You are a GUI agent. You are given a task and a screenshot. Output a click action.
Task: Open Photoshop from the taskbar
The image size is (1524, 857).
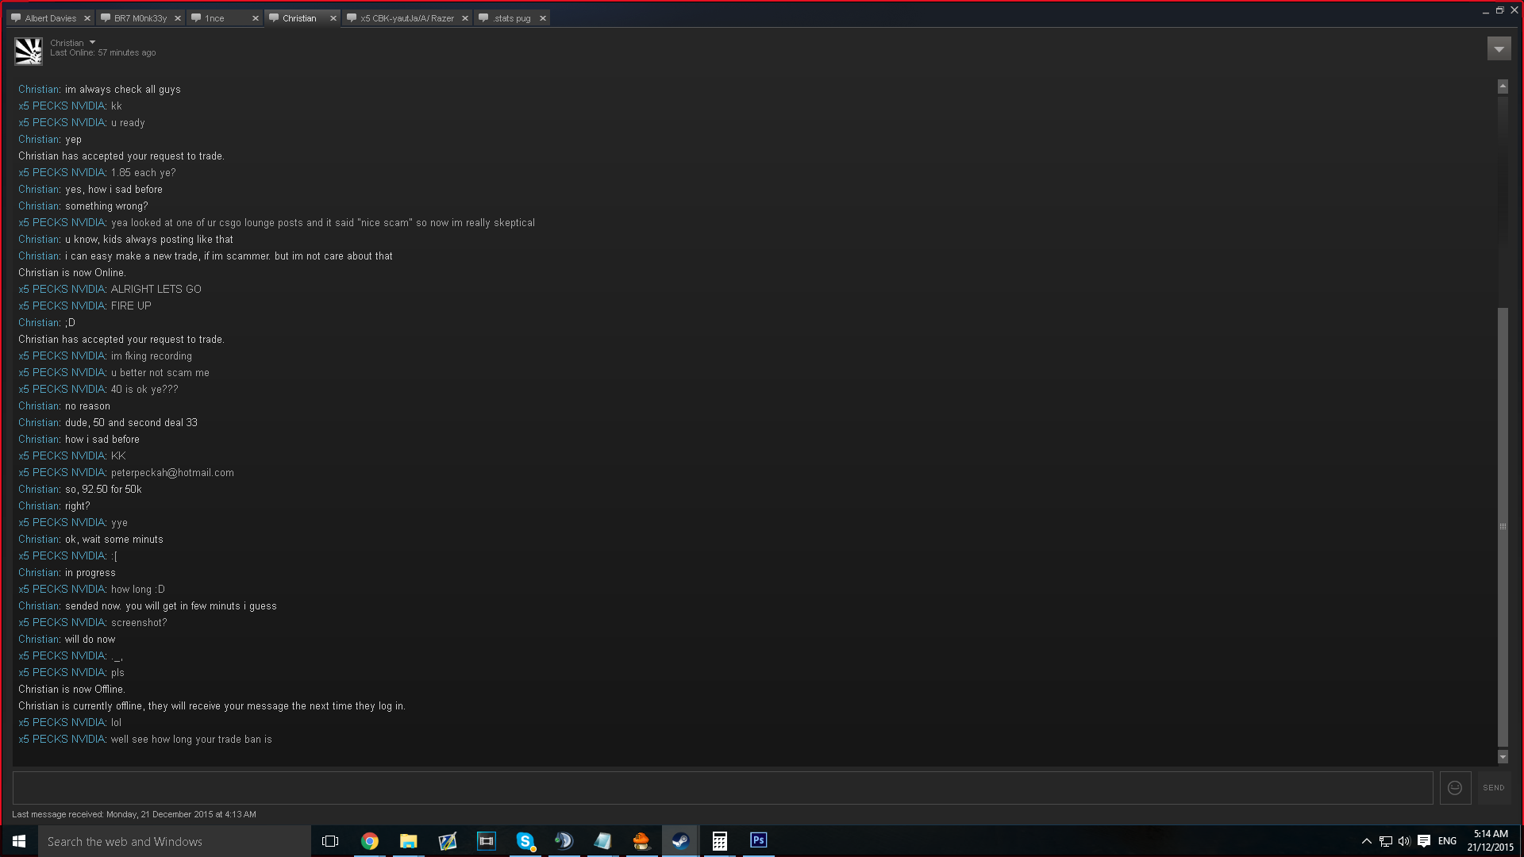click(x=758, y=840)
